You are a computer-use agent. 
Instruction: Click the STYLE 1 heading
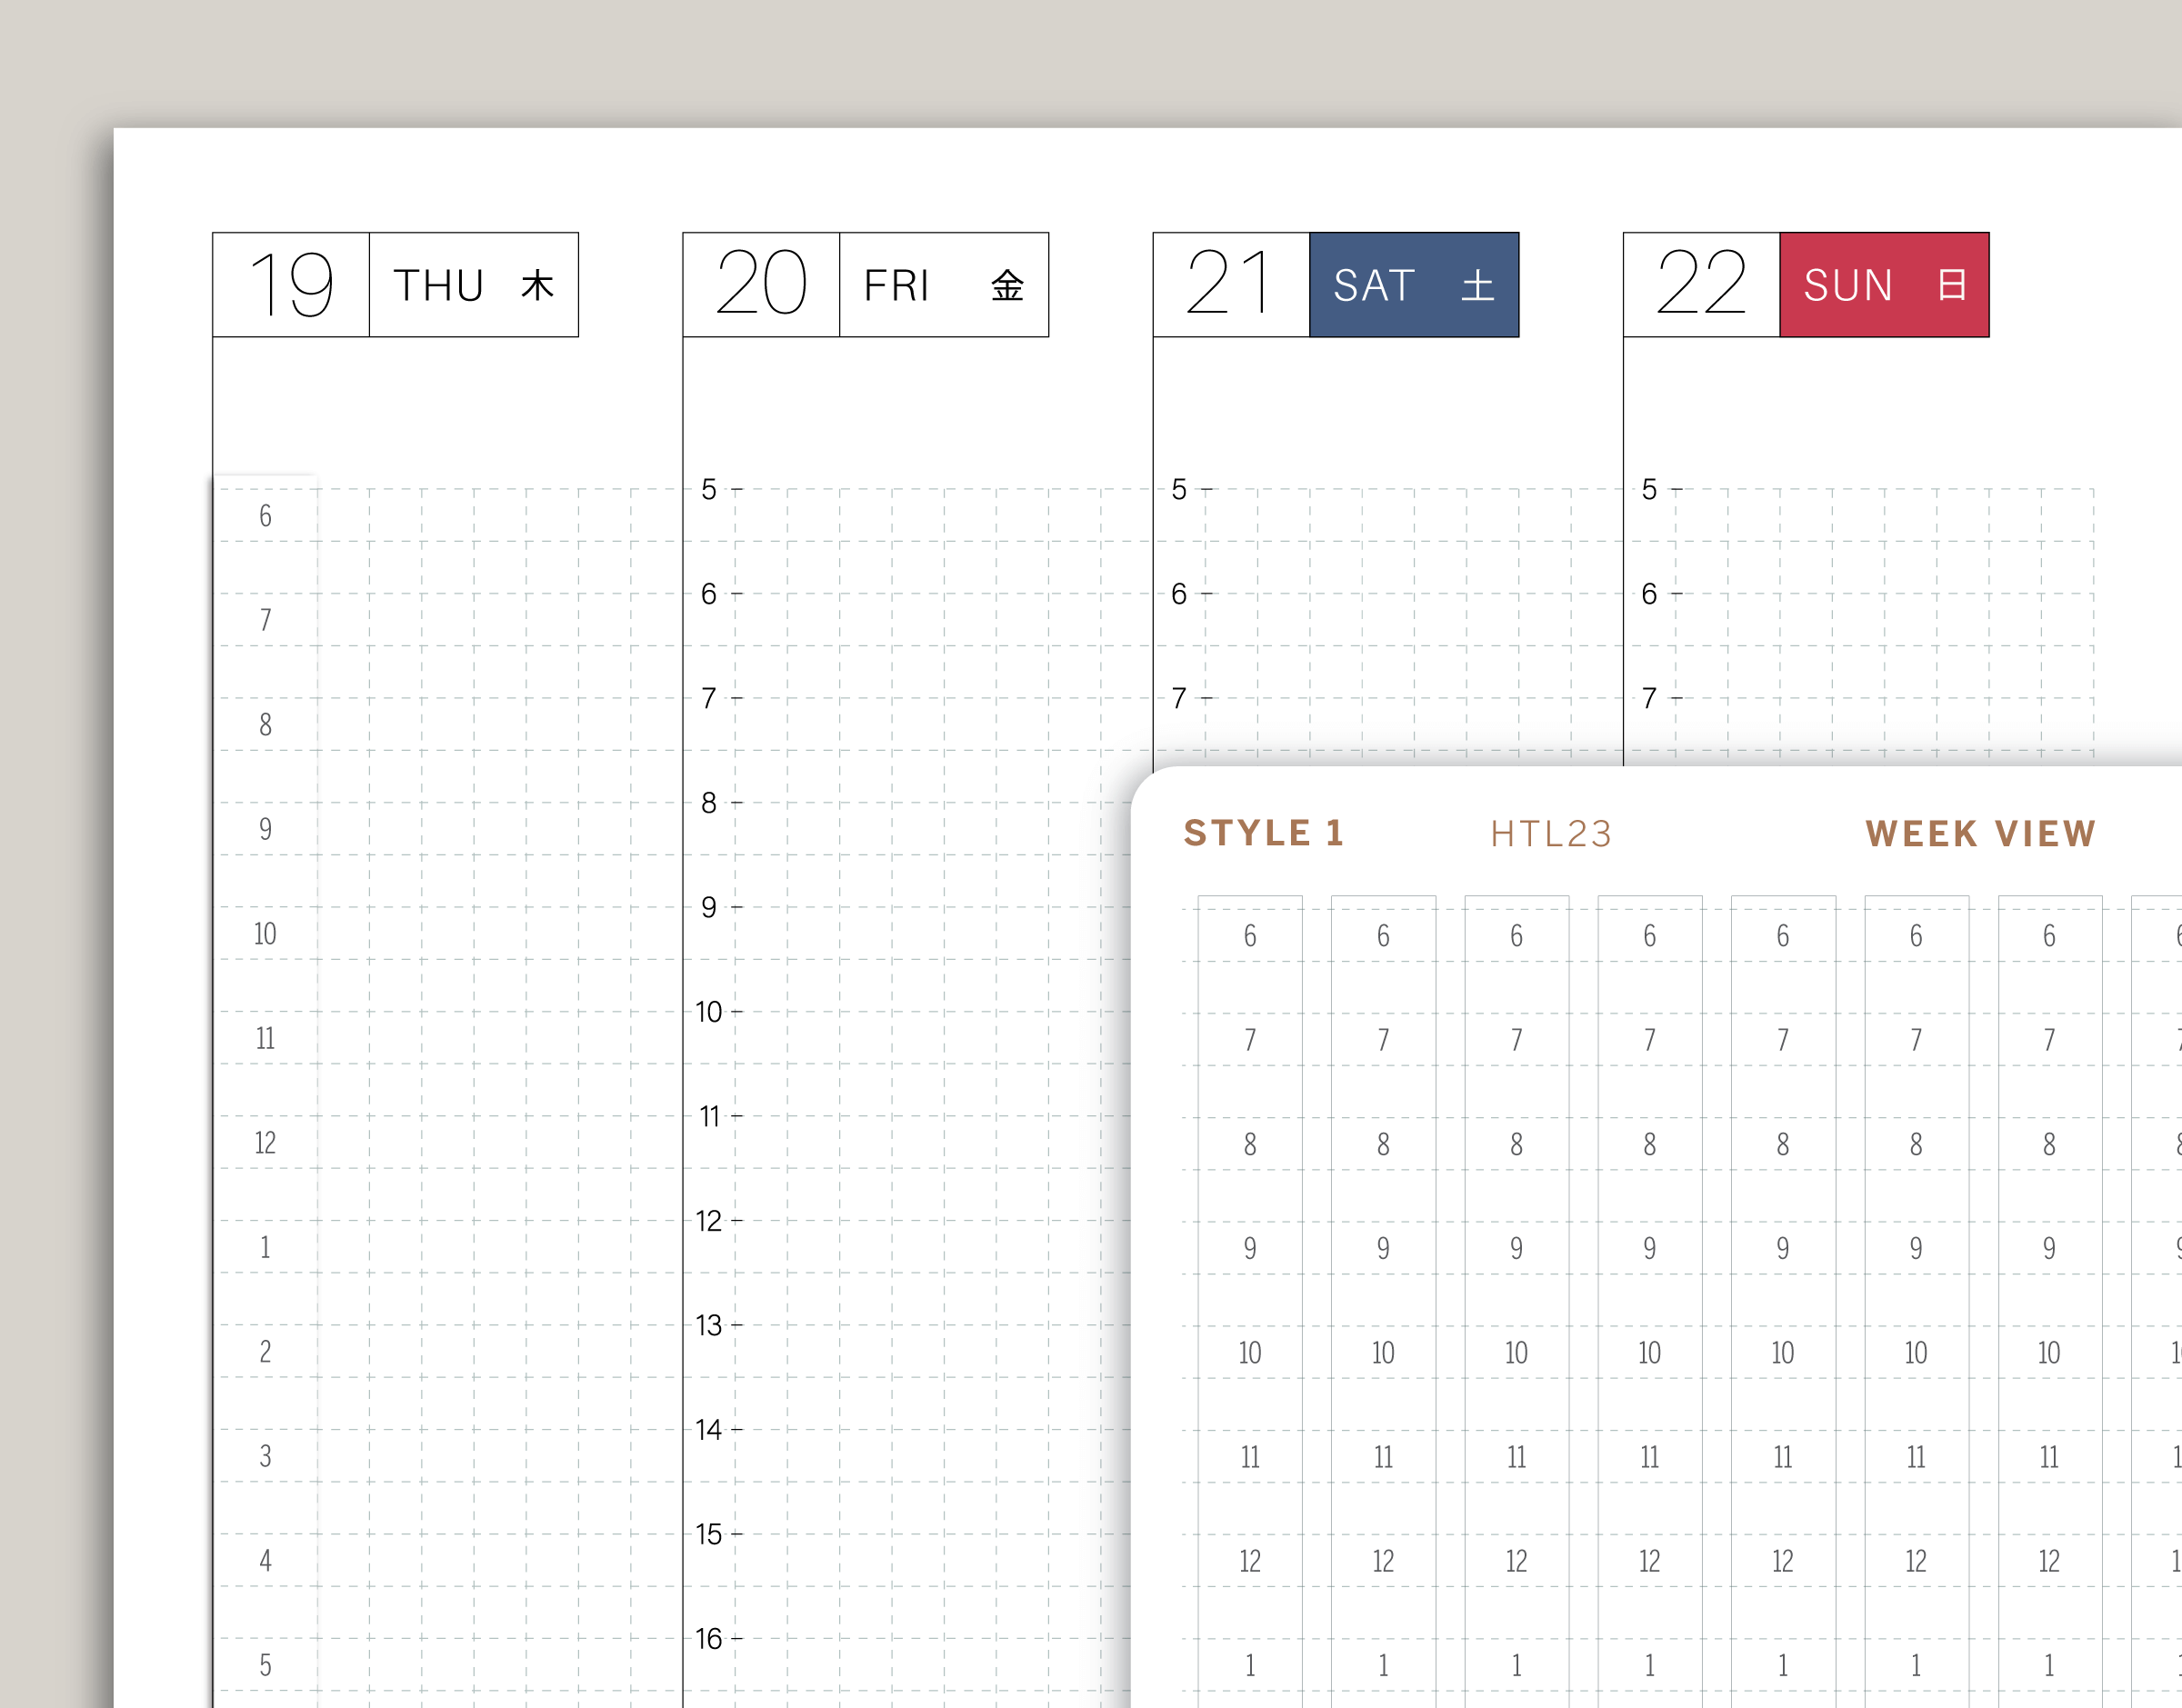click(x=1263, y=833)
